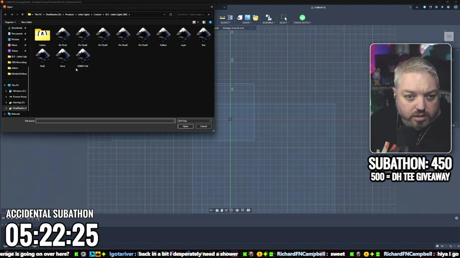Go back in the Open dialog
The image size is (460, 258).
point(5,14)
